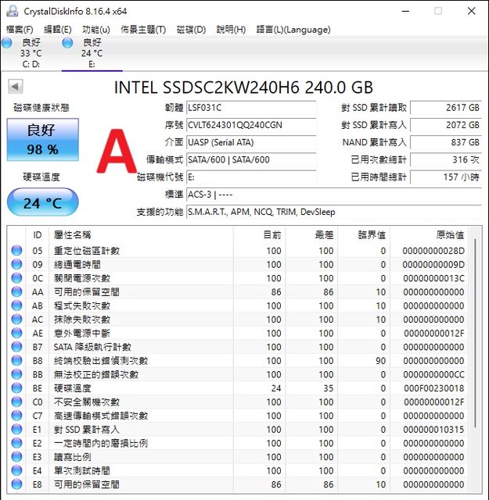This screenshot has width=489, height=500.
Task: Open the 佈景主題(T) menu
Action: pyautogui.click(x=143, y=30)
